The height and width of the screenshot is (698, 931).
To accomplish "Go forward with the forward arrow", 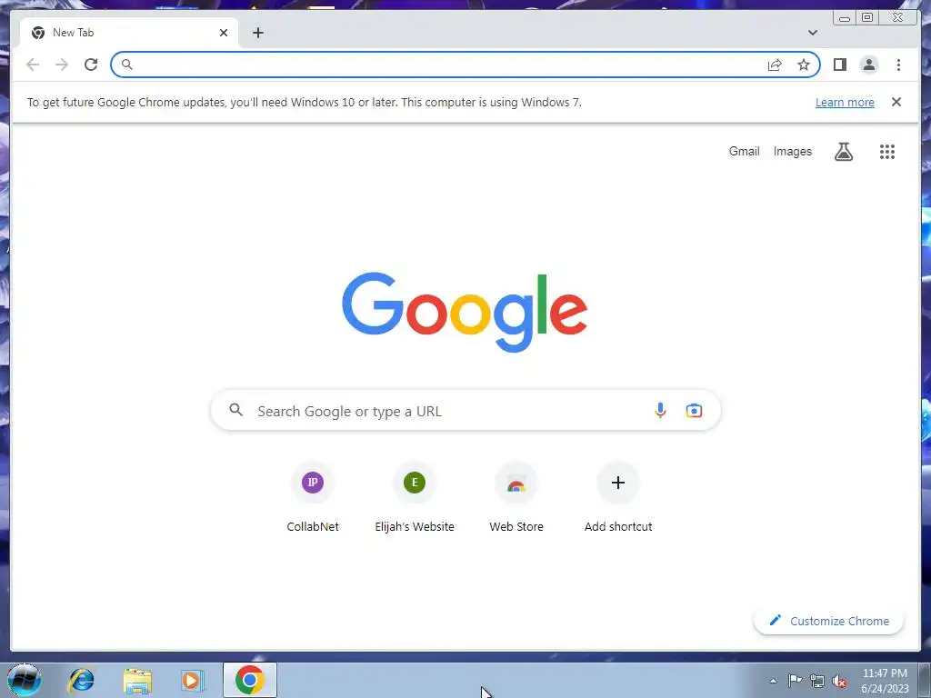I will click(62, 65).
